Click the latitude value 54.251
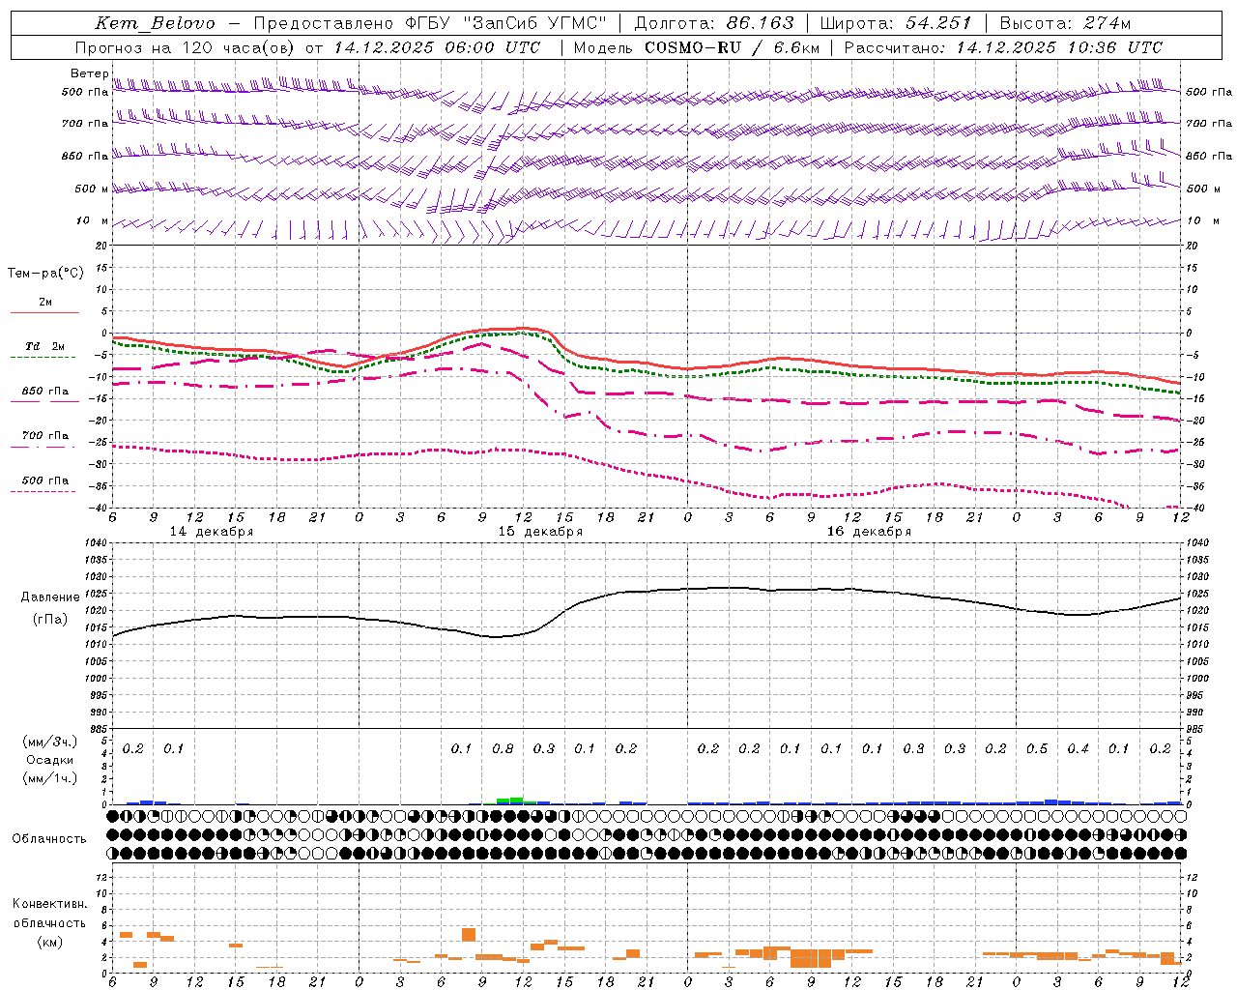The height and width of the screenshot is (990, 1237). tap(938, 23)
